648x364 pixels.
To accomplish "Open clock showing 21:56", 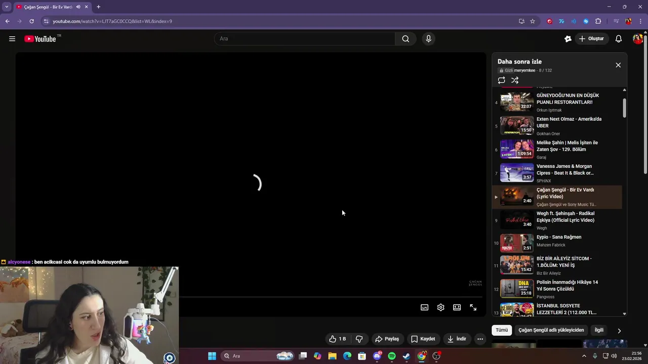I will [632, 356].
